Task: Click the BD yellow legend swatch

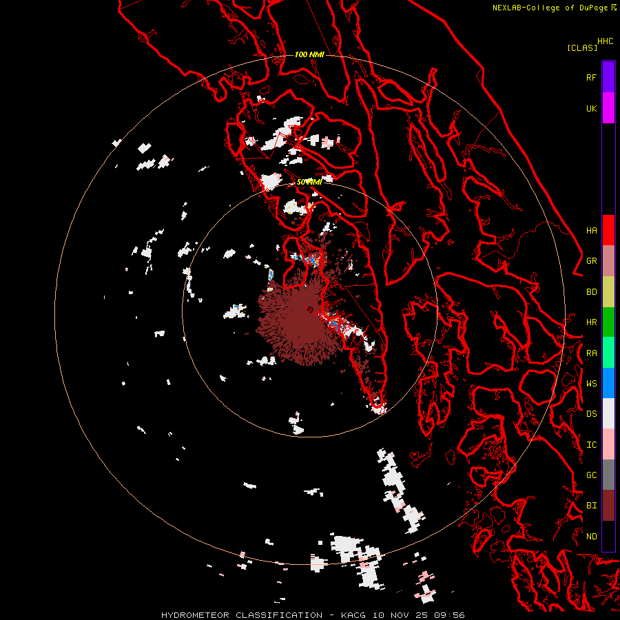Action: (608, 291)
